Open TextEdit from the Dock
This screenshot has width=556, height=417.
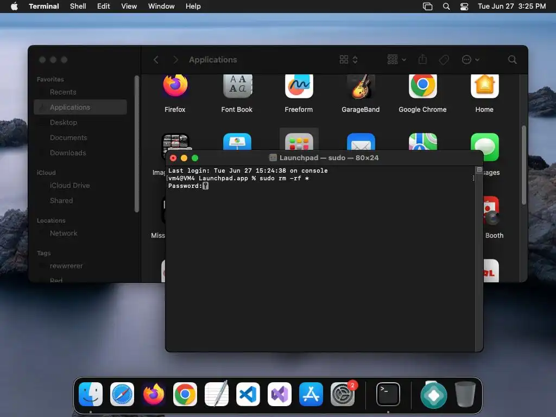click(217, 394)
